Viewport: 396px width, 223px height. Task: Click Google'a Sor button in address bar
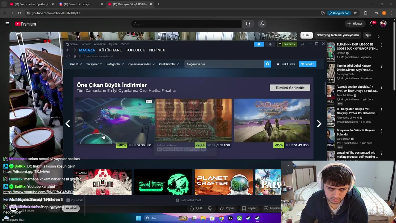(x=339, y=13)
